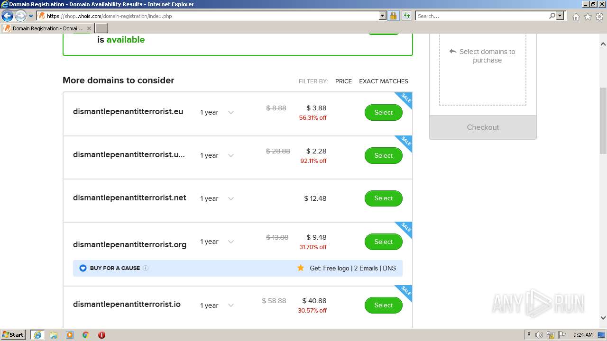Click the refresh page icon

tap(406, 16)
